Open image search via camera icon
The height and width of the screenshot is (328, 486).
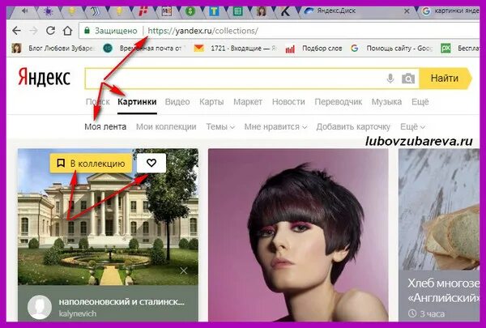click(408, 79)
